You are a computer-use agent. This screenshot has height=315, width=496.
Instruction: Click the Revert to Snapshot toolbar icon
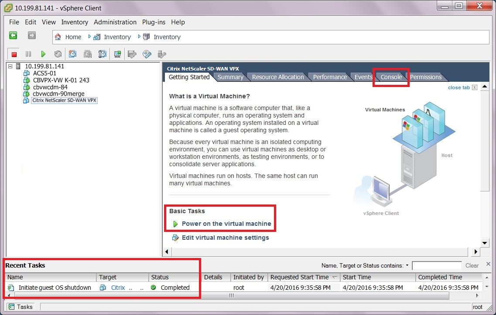(x=87, y=54)
